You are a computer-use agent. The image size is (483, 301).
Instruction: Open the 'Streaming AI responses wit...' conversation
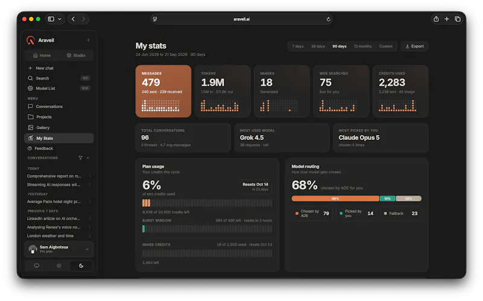[54, 185]
